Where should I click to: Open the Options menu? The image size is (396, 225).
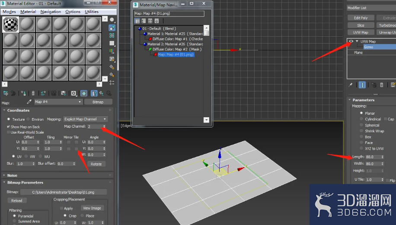pyautogui.click(x=73, y=12)
